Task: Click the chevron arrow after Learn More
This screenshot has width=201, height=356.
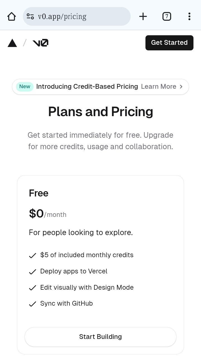Action: 181,87
